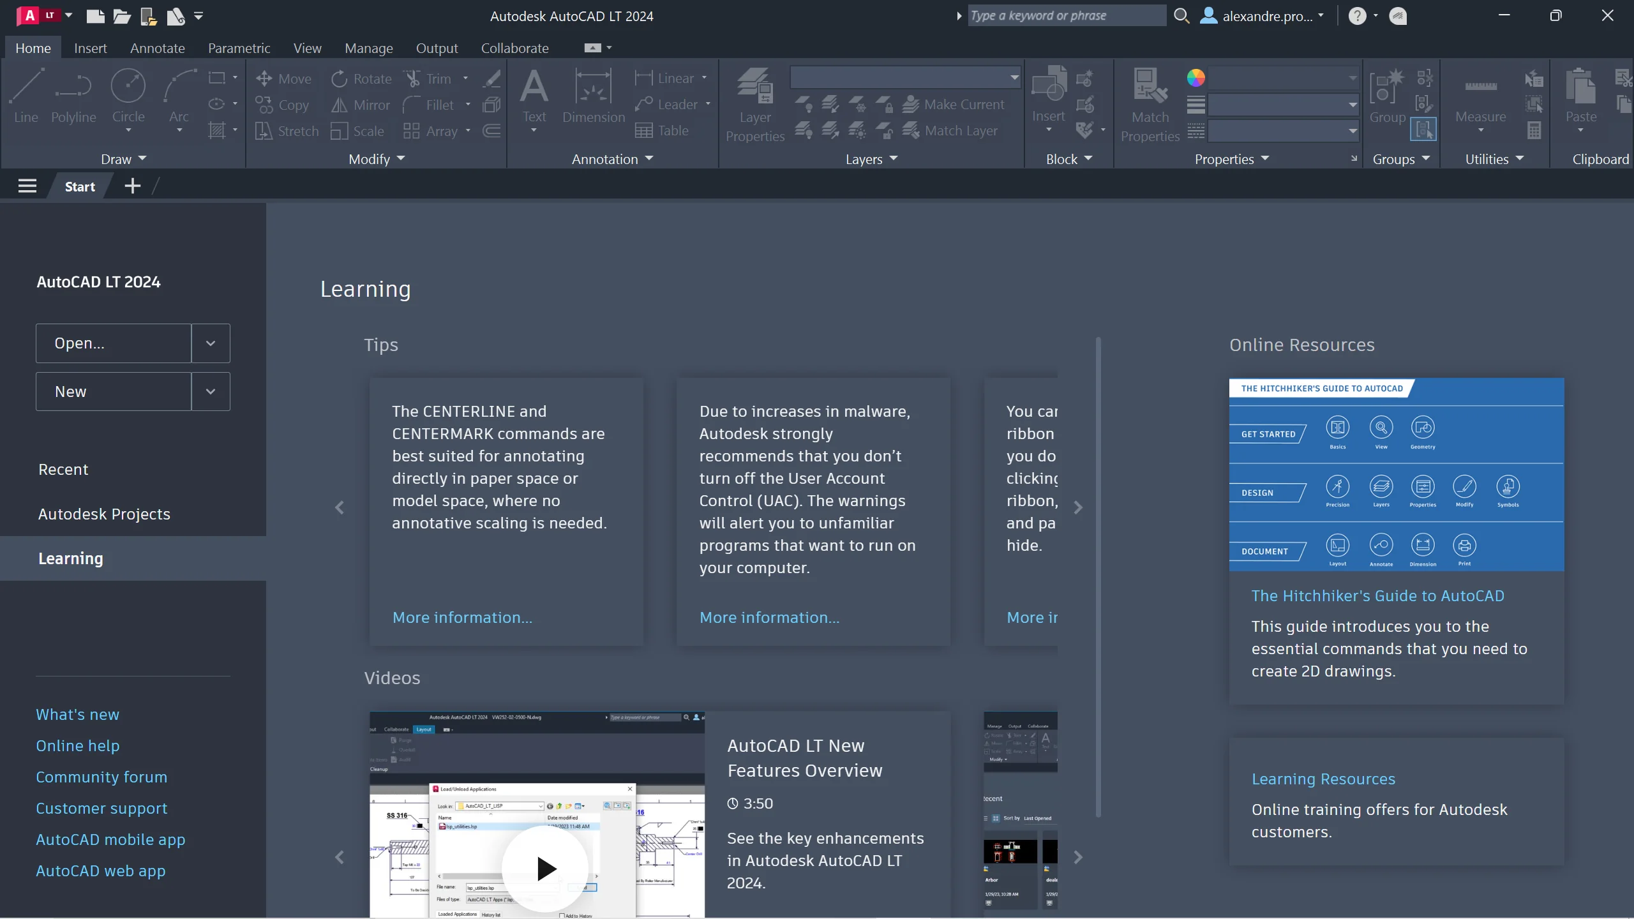Switch to the Manage ribbon tab

368,48
